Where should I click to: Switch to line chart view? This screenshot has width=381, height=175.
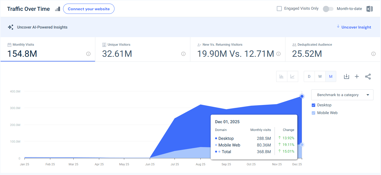(x=293, y=76)
